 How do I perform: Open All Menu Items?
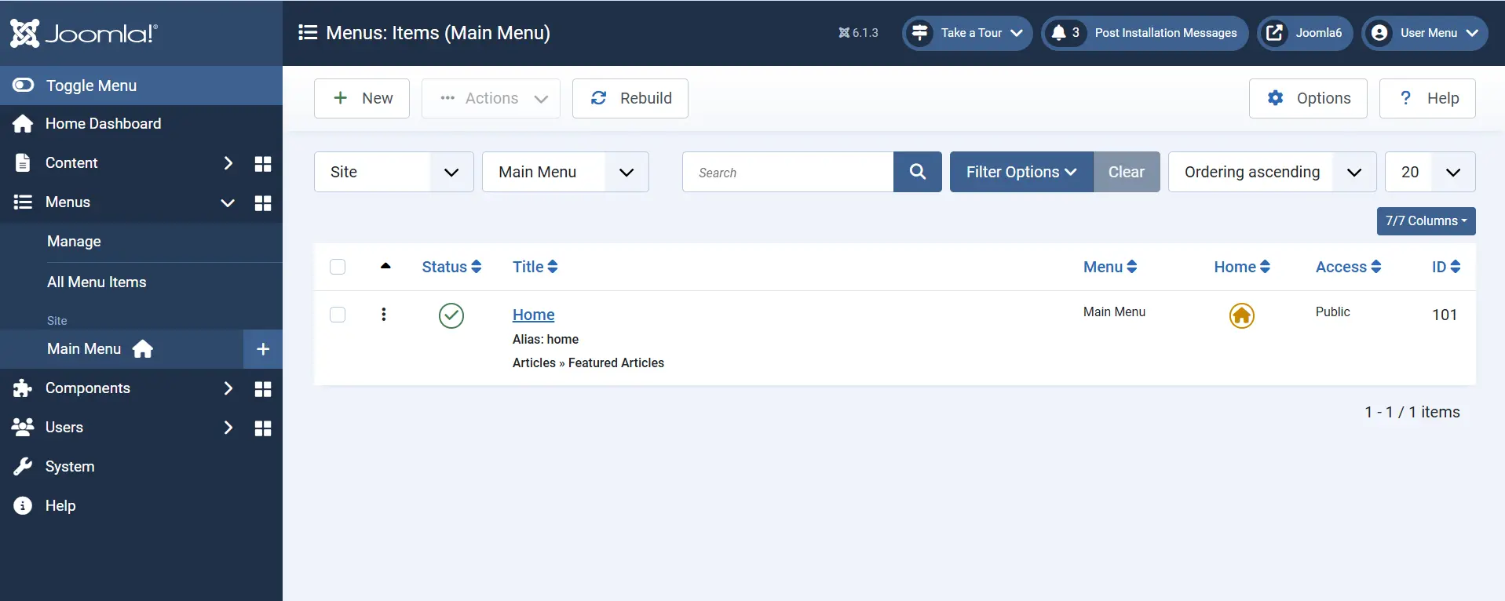97,282
